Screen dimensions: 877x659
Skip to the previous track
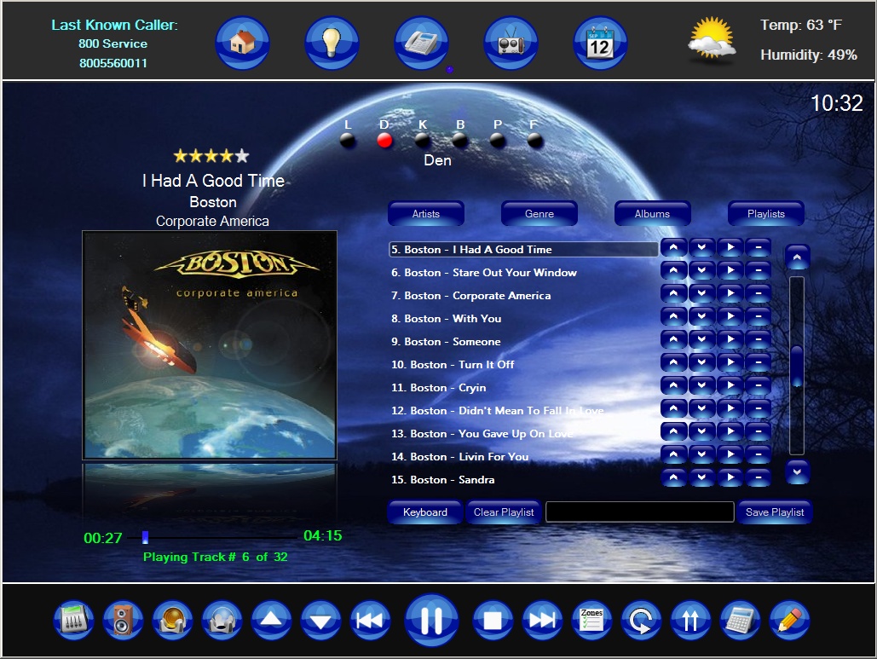tap(370, 621)
